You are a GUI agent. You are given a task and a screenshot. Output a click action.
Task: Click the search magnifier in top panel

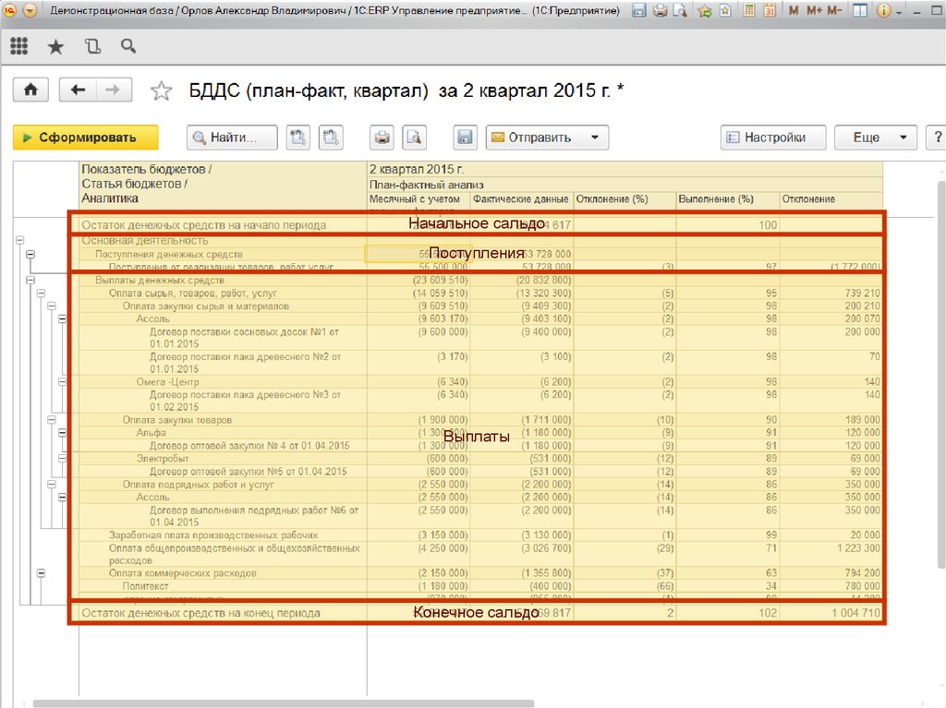(x=128, y=46)
